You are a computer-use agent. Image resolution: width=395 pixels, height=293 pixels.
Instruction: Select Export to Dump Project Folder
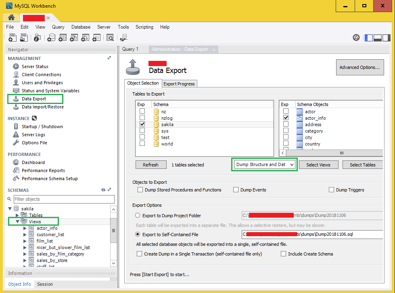pyautogui.click(x=138, y=216)
